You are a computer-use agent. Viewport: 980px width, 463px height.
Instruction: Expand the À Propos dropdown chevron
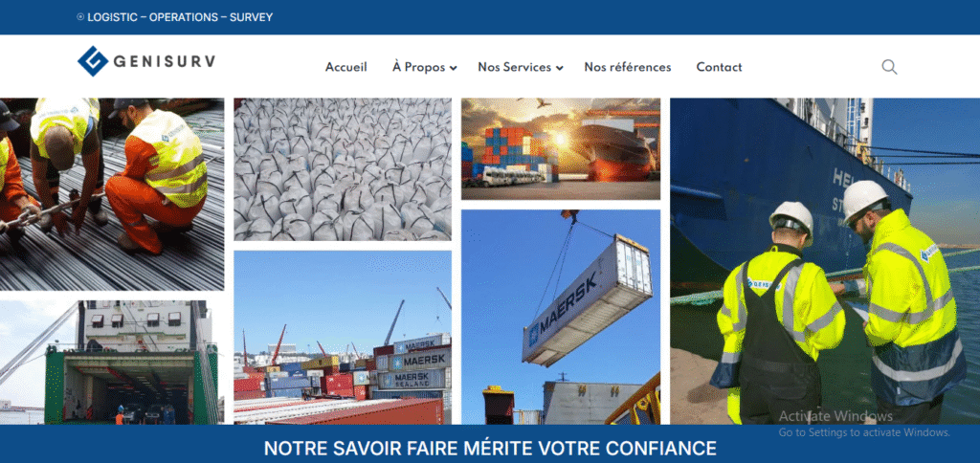(x=453, y=68)
